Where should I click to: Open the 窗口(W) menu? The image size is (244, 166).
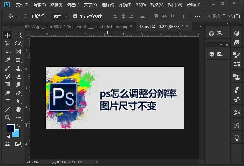click(x=175, y=5)
